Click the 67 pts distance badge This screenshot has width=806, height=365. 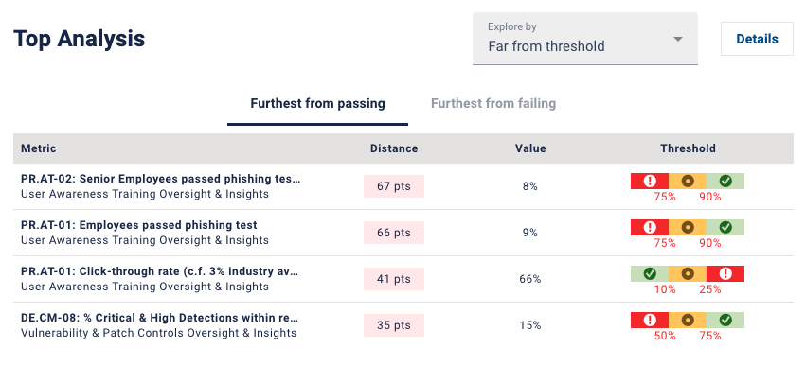(394, 186)
